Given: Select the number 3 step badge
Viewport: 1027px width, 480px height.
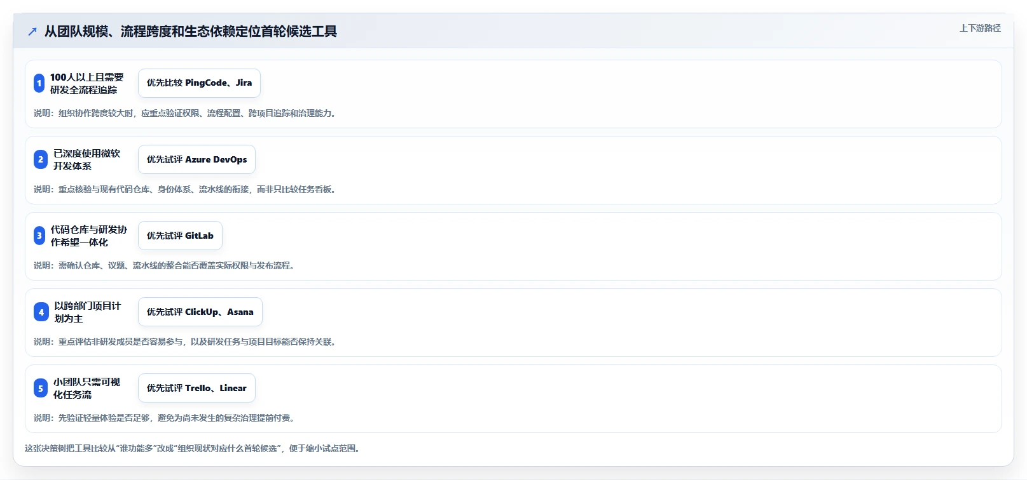Looking at the screenshot, I should [39, 236].
